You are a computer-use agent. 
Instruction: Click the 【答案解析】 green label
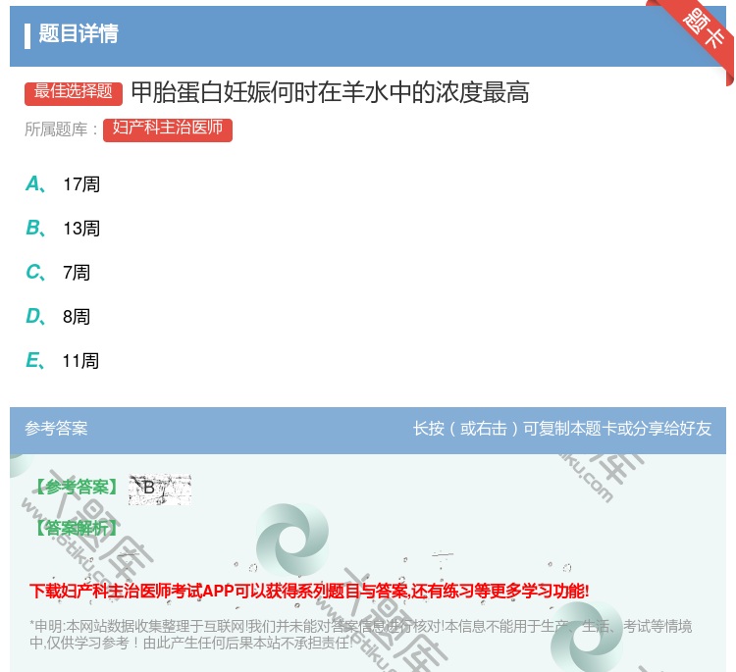coord(77,528)
